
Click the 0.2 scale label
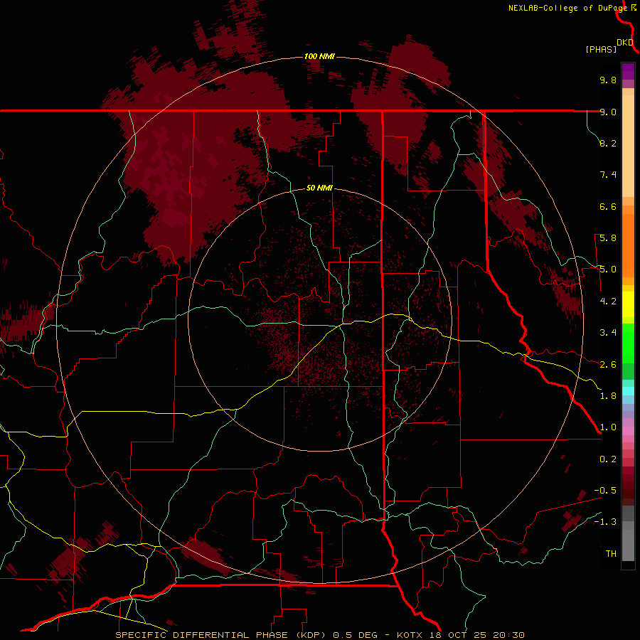tap(608, 459)
